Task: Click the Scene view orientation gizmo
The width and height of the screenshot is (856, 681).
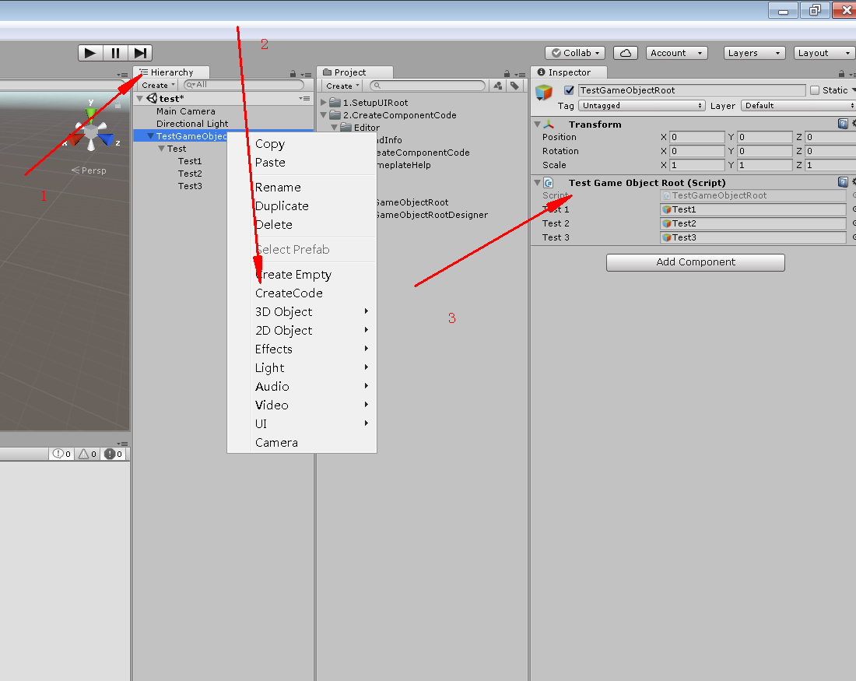Action: pyautogui.click(x=91, y=131)
